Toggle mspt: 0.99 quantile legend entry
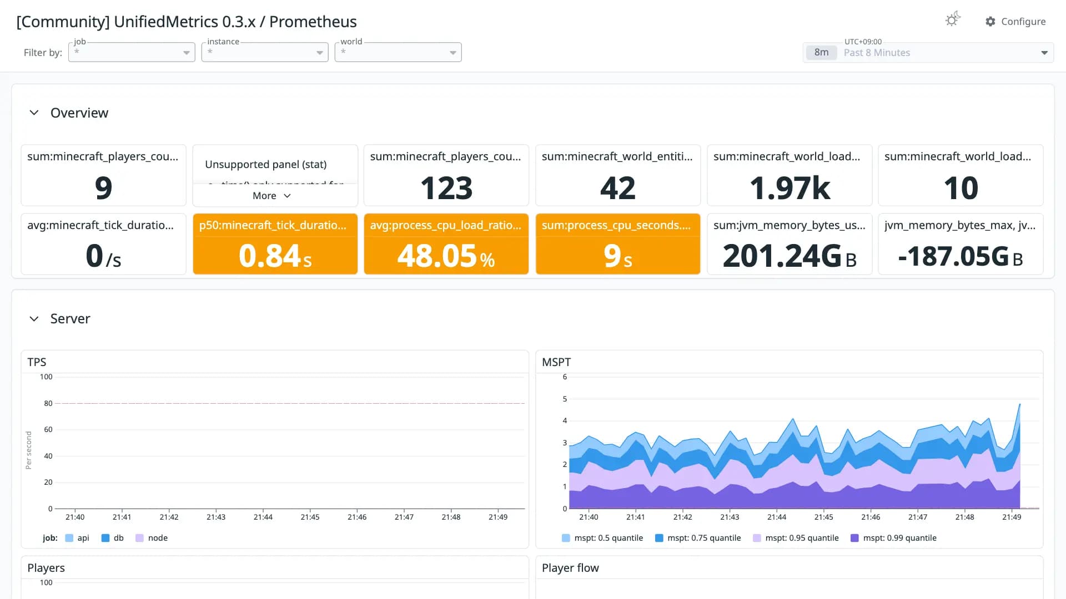 click(893, 538)
